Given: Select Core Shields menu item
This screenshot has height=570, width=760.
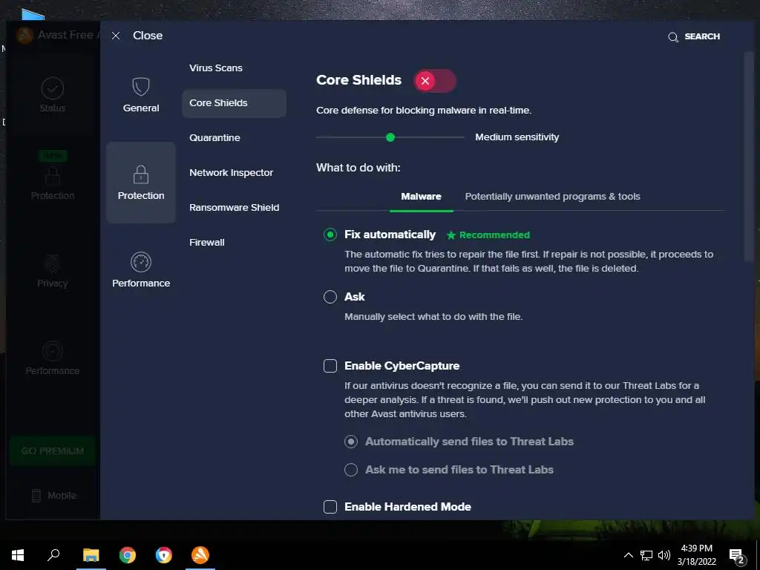Looking at the screenshot, I should tap(234, 102).
